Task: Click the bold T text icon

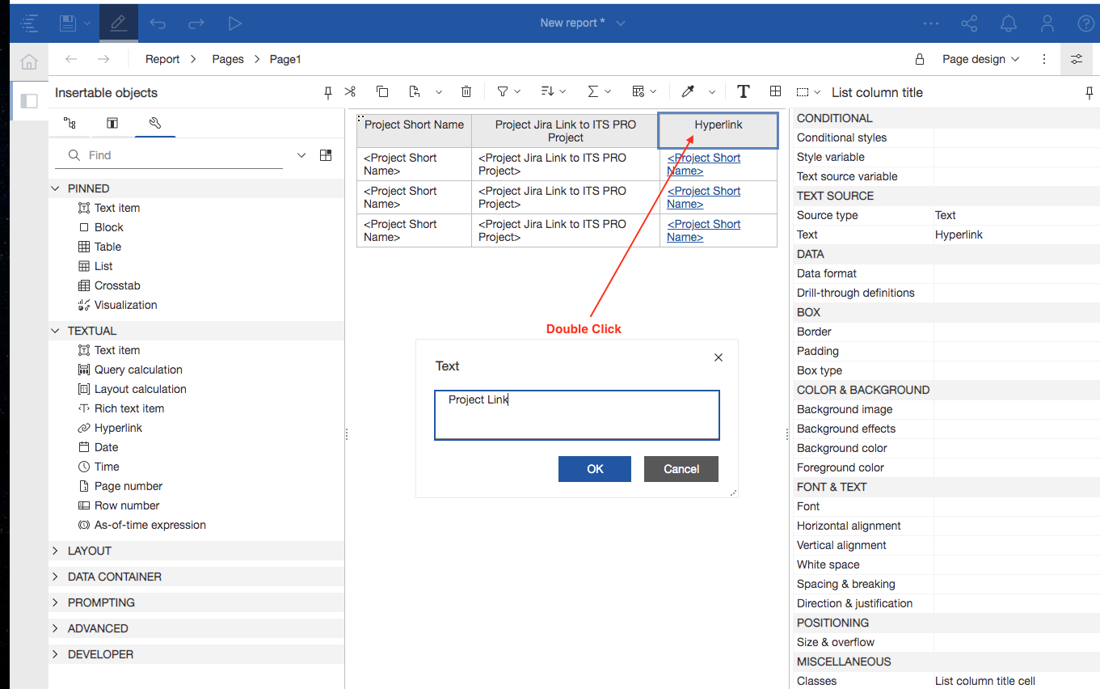Action: click(x=744, y=92)
